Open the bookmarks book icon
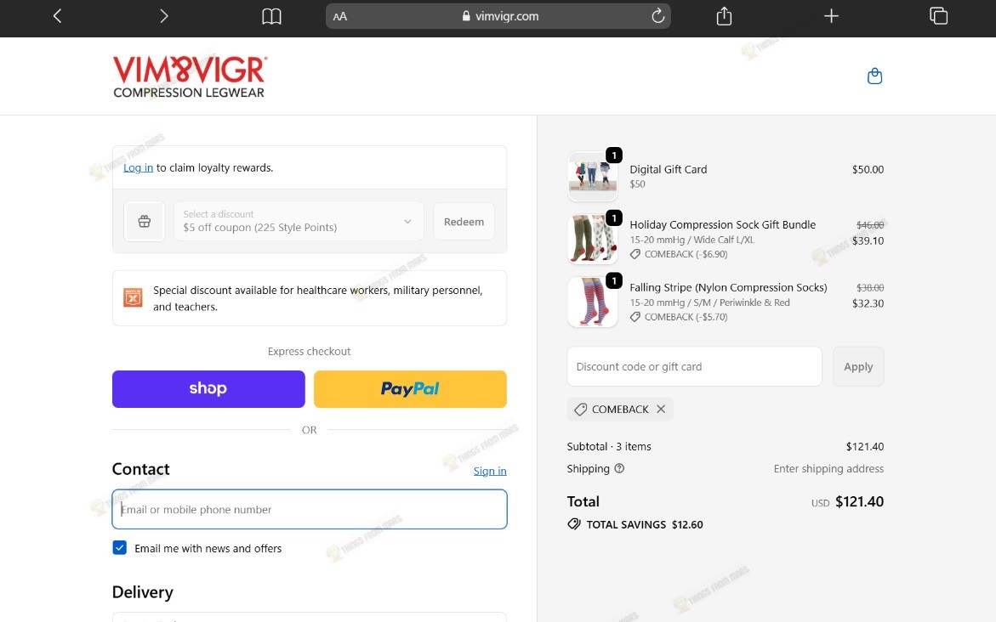This screenshot has height=622, width=996. [271, 16]
